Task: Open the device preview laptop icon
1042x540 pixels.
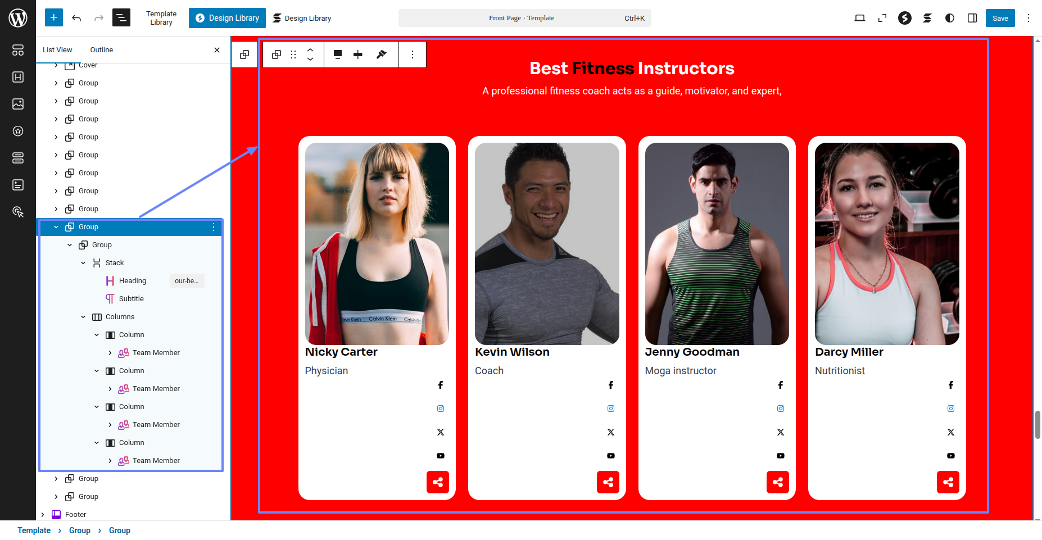Action: click(860, 18)
